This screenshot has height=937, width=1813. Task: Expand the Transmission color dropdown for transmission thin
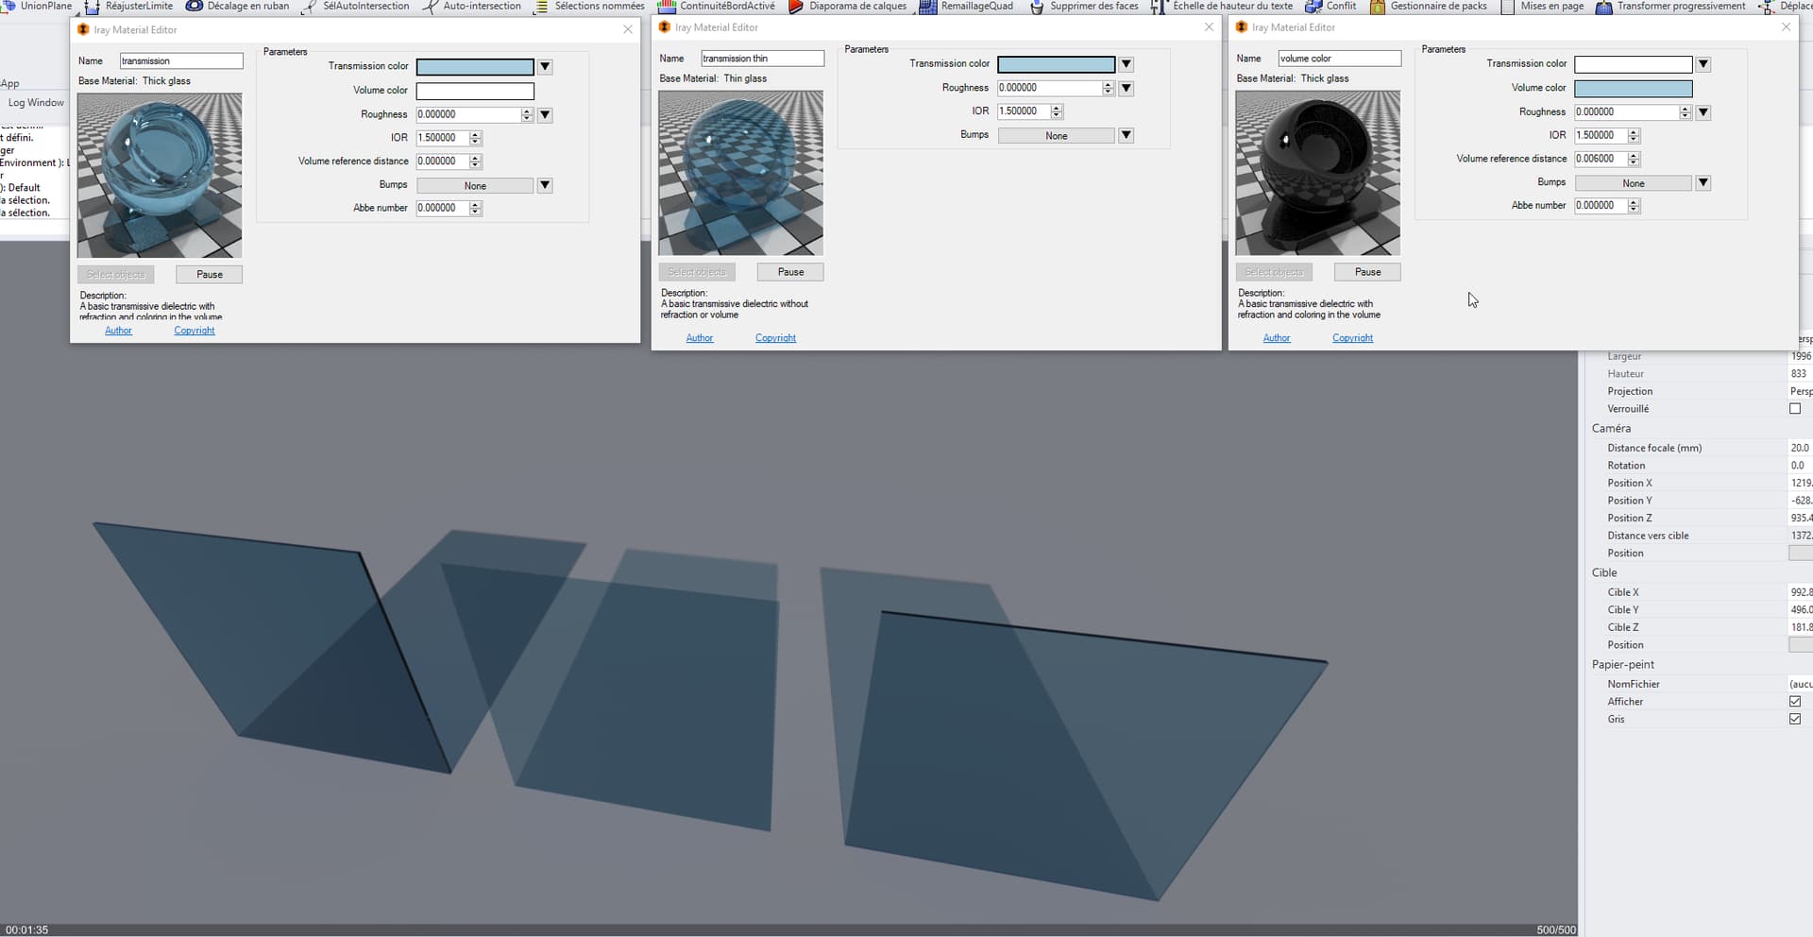pos(1125,64)
